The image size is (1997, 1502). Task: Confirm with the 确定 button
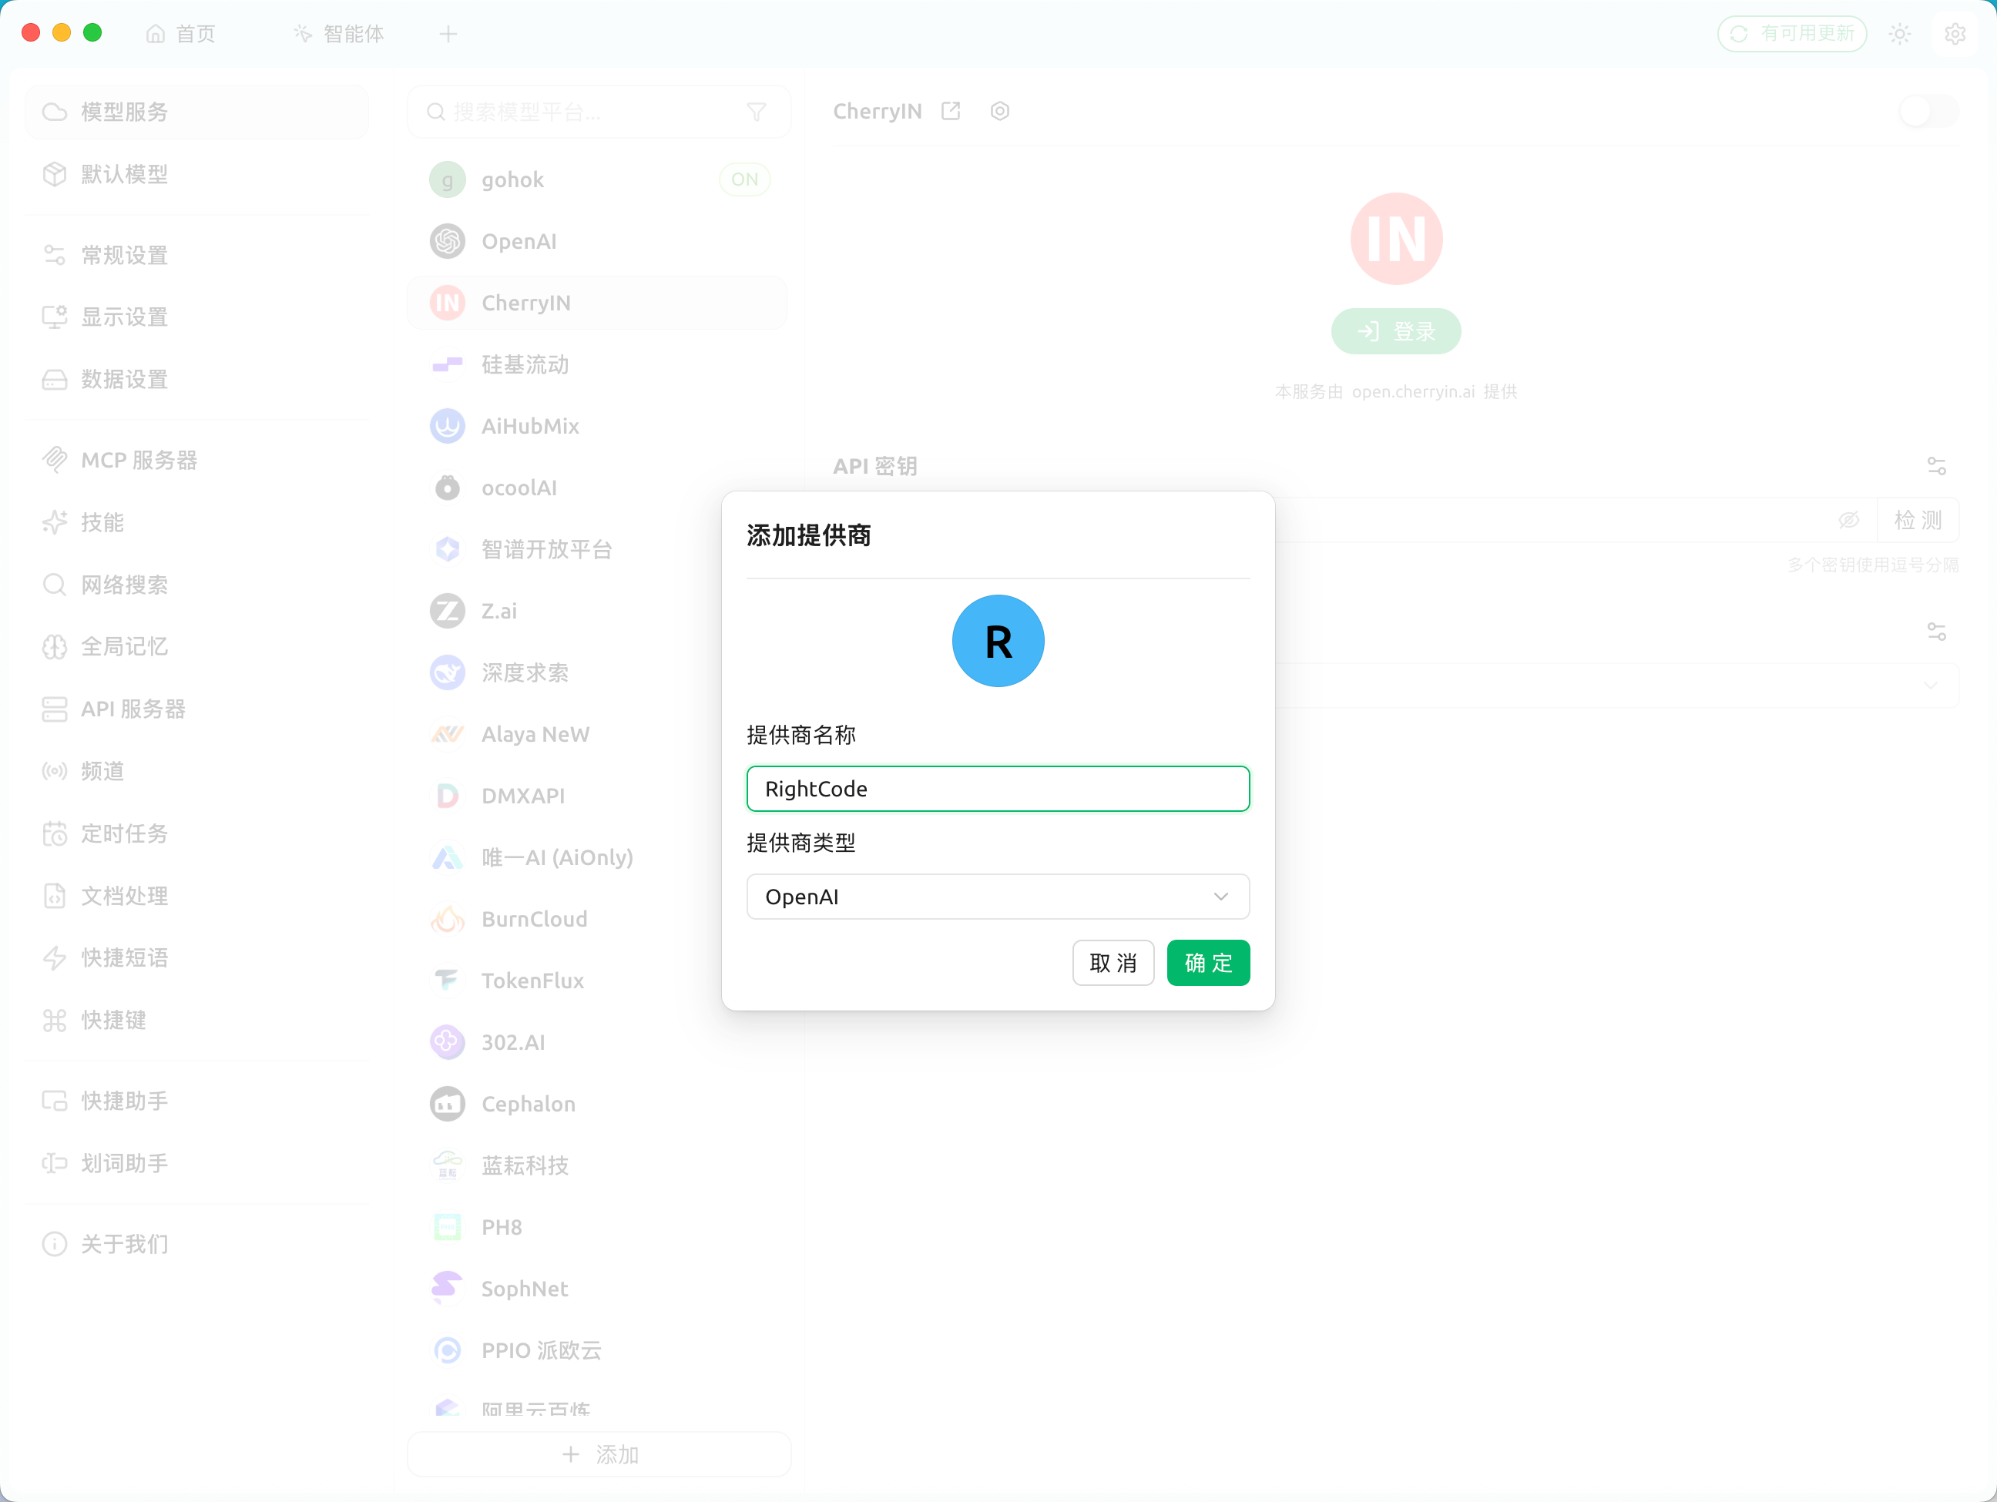[1208, 962]
